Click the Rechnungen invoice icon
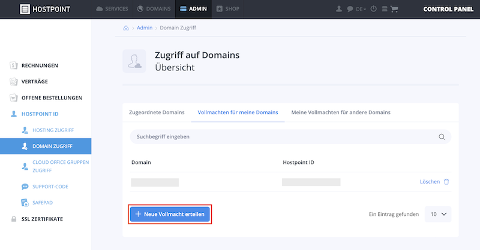 pyautogui.click(x=13, y=65)
